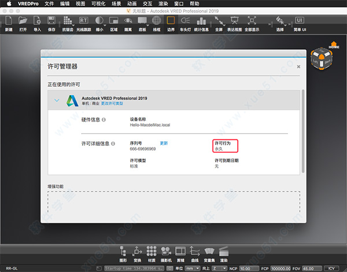
Task: Open the 编辑 menu
Action: pos(65,4)
